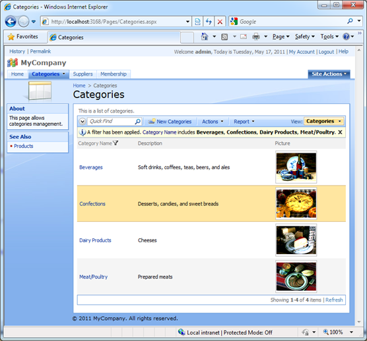Click the red Stop loading icon
The width and height of the screenshot is (367, 341).
[x=220, y=22]
